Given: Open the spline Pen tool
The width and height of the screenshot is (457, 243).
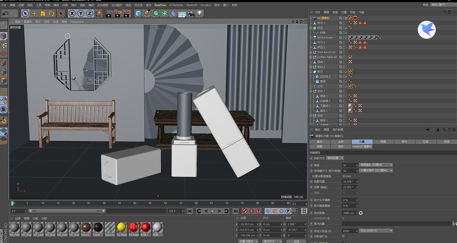Looking at the screenshot, I should pyautogui.click(x=147, y=14).
